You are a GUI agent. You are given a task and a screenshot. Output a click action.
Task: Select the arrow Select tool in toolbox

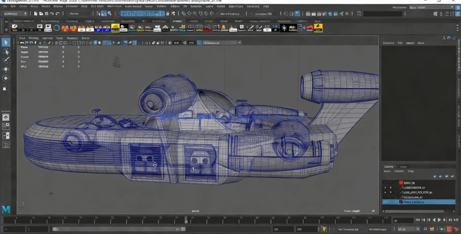coord(6,43)
